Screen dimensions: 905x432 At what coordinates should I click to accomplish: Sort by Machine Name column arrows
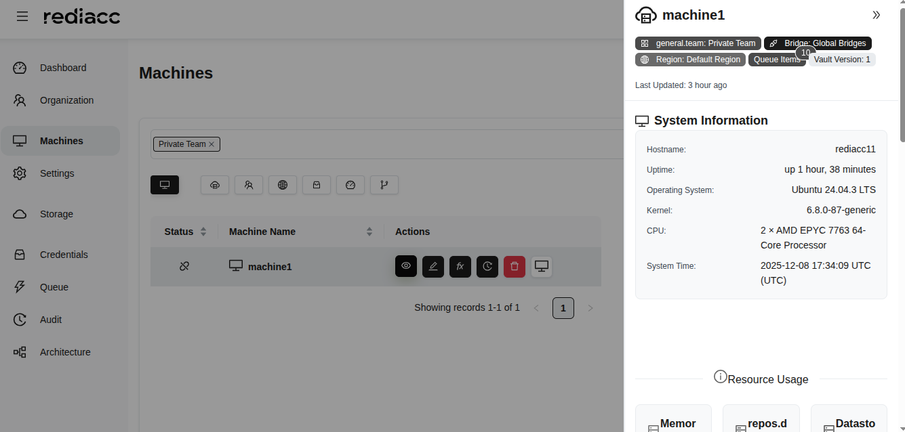pyautogui.click(x=369, y=232)
